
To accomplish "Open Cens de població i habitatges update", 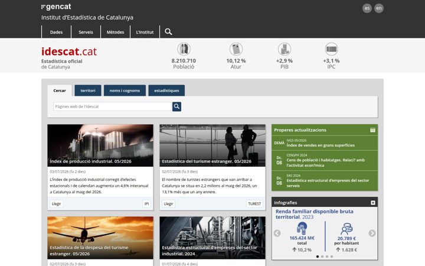I will tap(325, 163).
